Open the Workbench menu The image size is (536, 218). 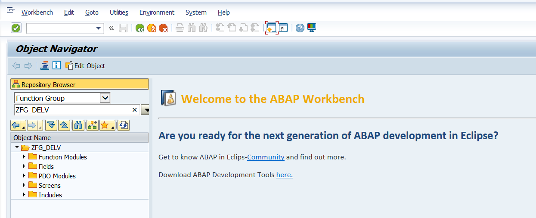[x=37, y=12]
